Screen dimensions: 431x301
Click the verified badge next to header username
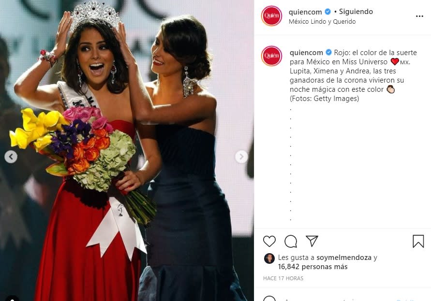(327, 12)
